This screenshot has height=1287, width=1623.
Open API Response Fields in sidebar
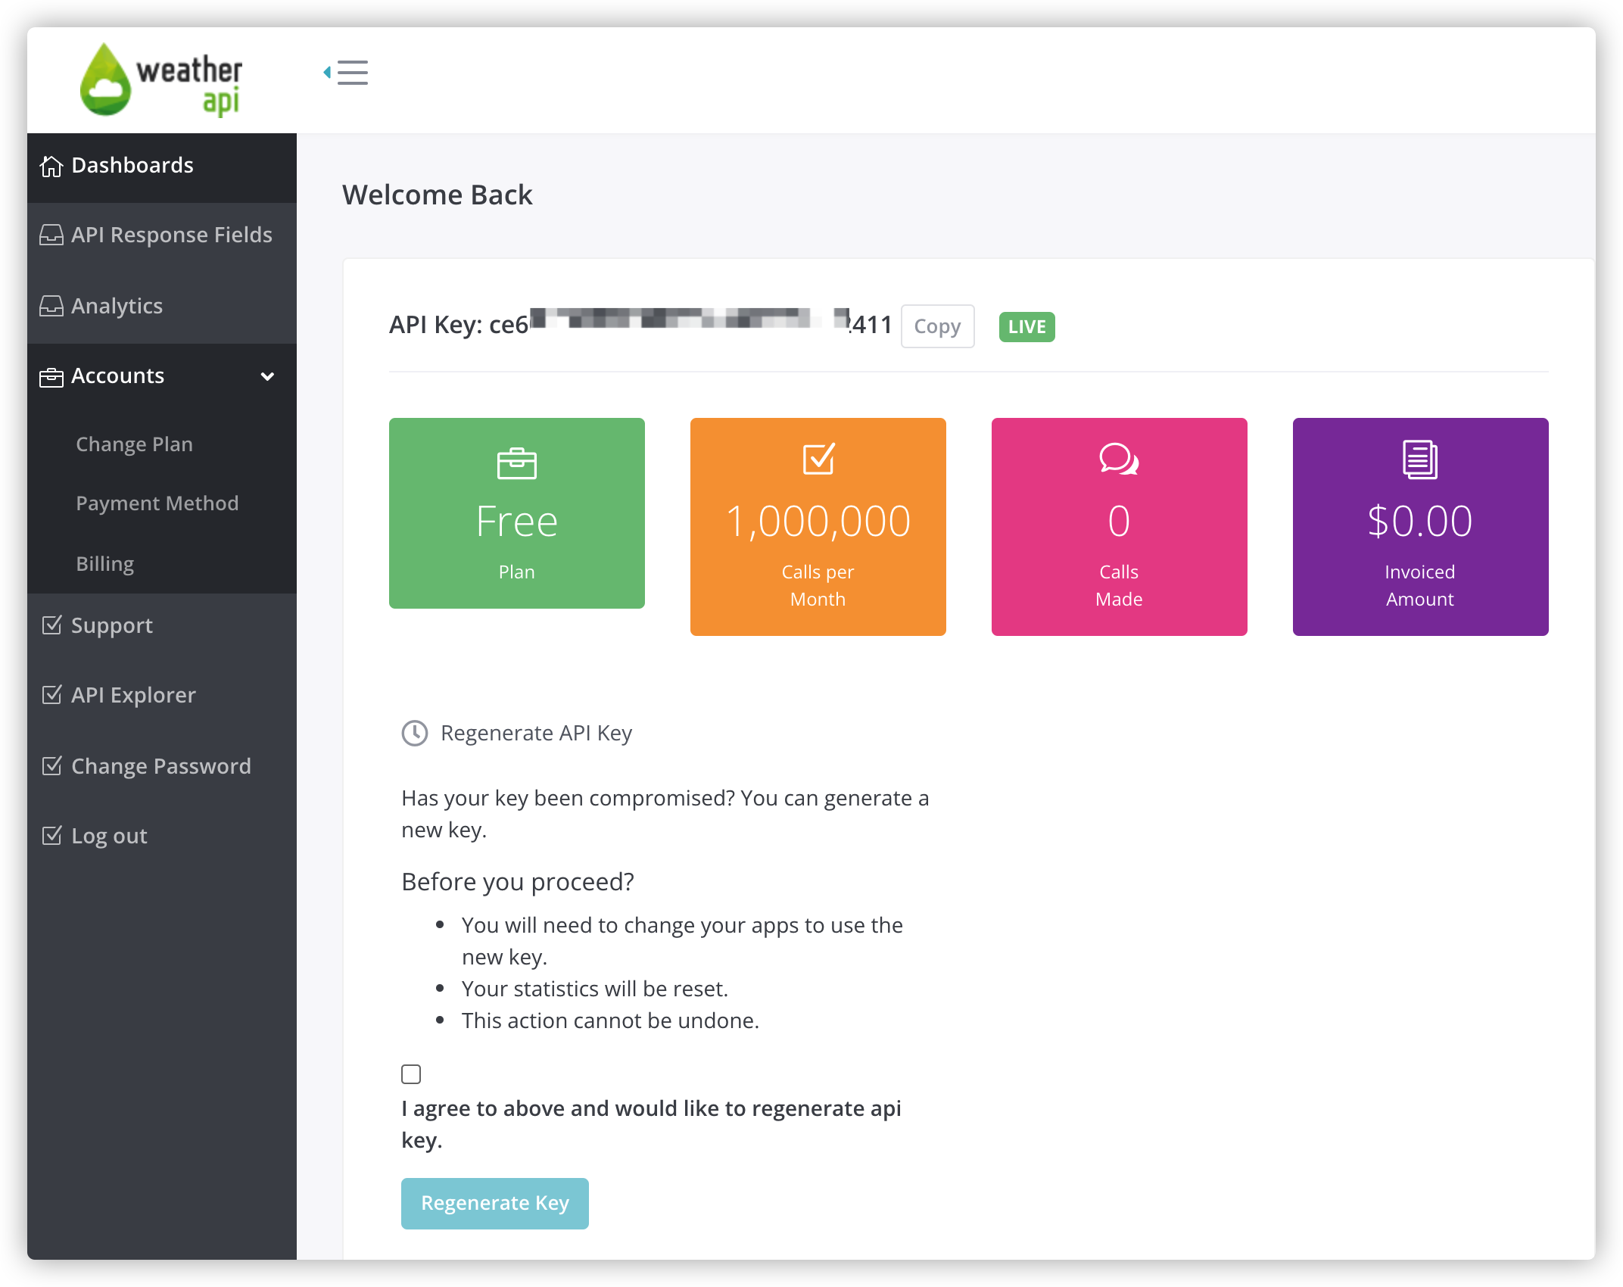tap(171, 235)
